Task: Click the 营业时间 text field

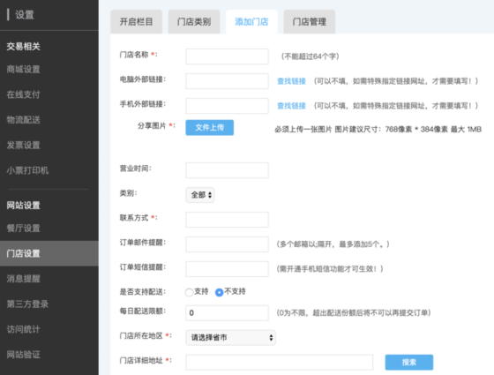Action: (228, 170)
